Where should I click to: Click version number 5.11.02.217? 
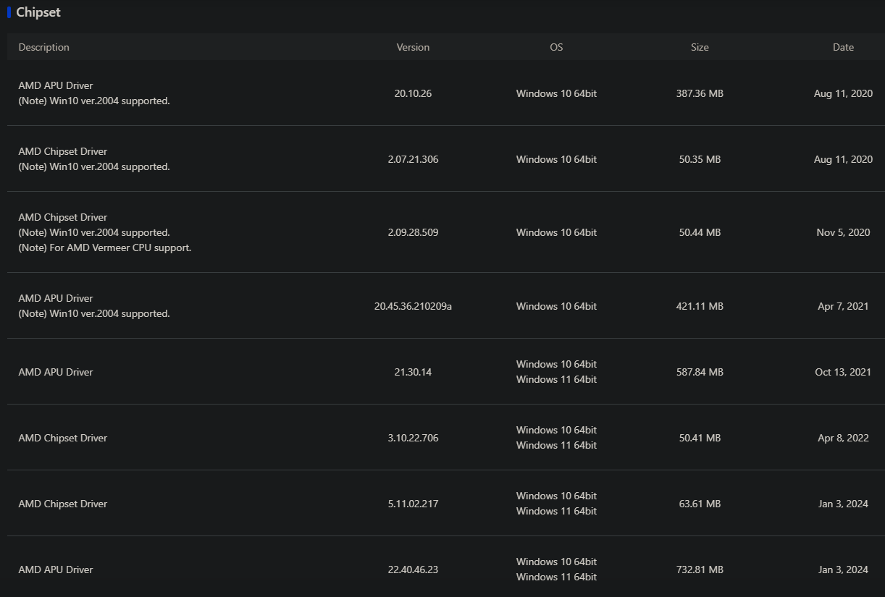tap(413, 504)
